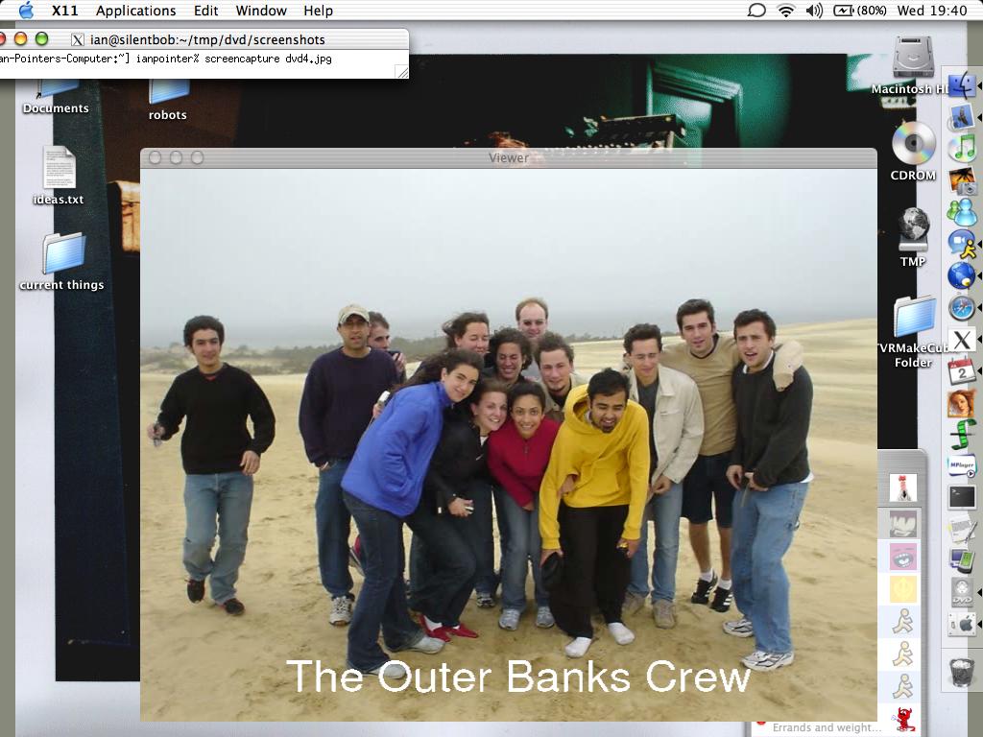Open DVD Player from the Dock
983x737 pixels.
[962, 592]
